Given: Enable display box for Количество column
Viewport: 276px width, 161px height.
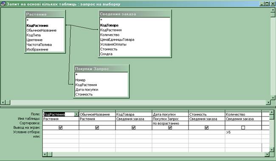Looking at the screenshot, I should (x=243, y=127).
